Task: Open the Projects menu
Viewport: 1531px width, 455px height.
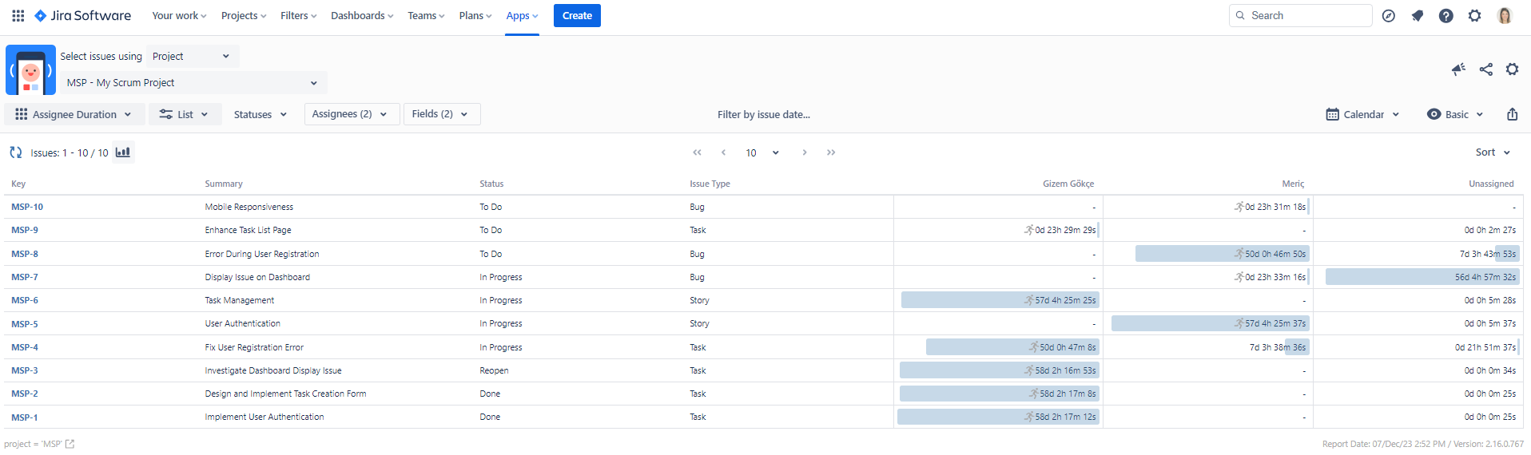Action: click(x=243, y=16)
